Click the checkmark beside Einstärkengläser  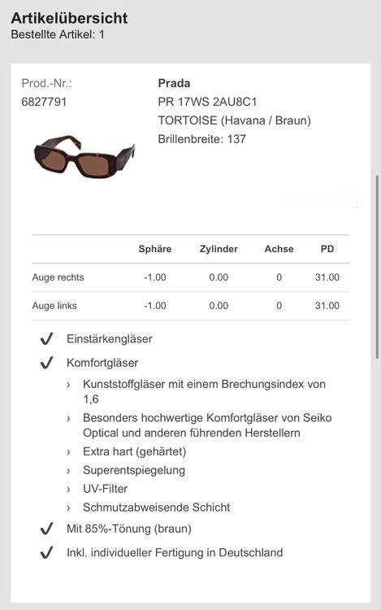click(x=46, y=339)
